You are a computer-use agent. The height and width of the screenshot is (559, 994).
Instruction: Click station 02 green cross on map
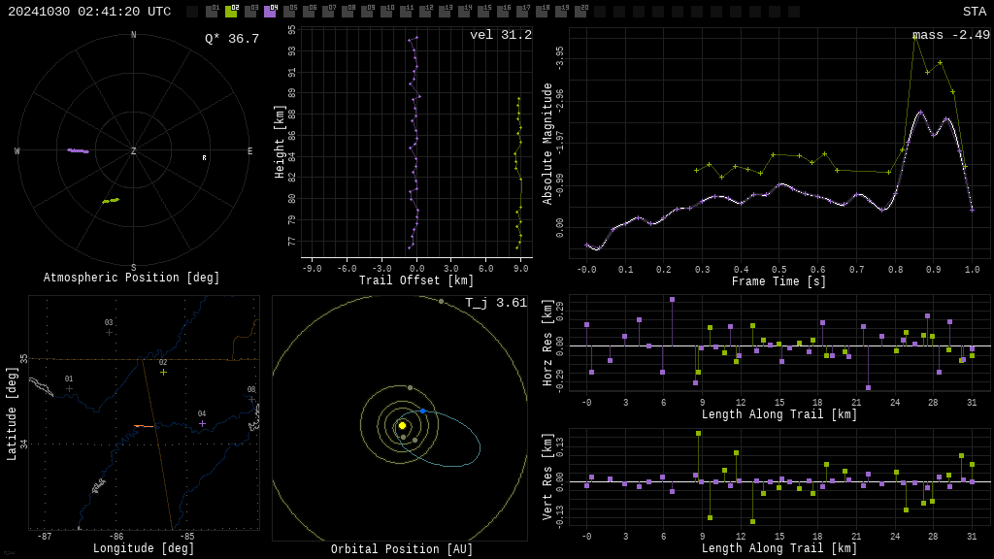point(163,372)
